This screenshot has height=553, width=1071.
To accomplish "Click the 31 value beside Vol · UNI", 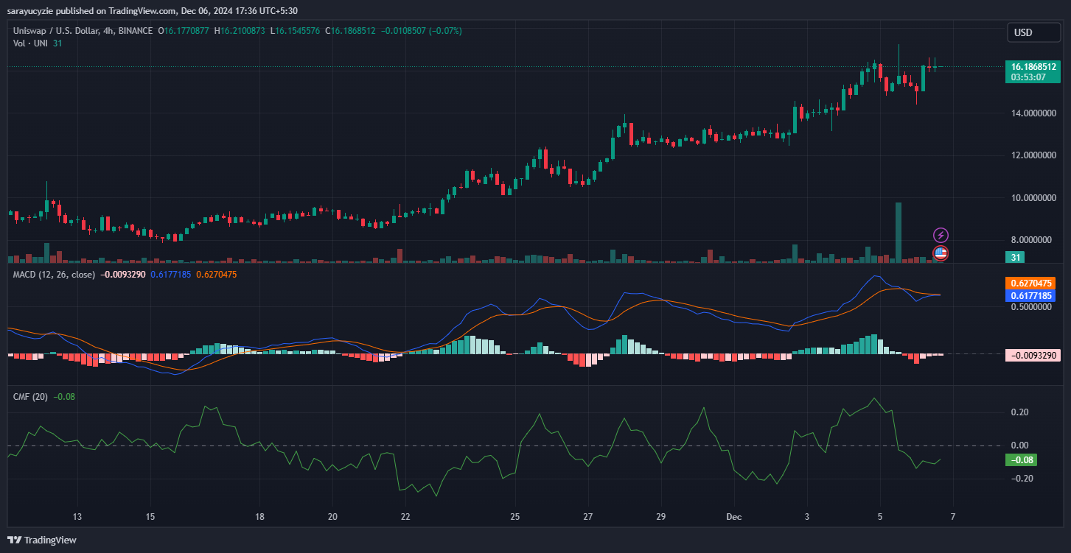I will (57, 43).
